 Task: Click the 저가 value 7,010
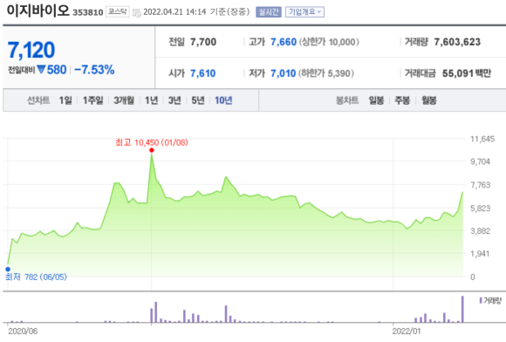tap(283, 73)
